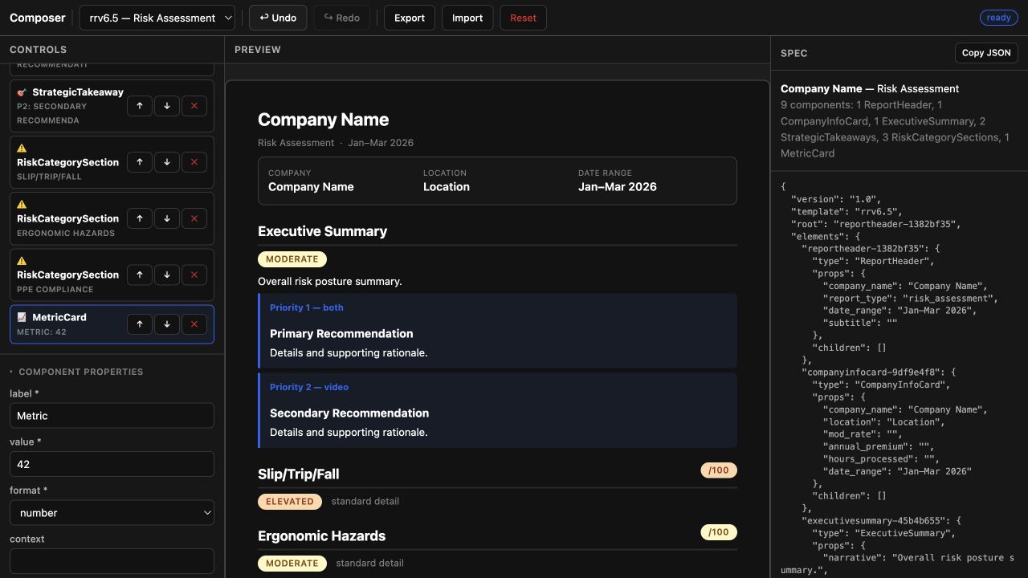Remove the PPE Compliance section
This screenshot has height=578, width=1028.
(194, 275)
